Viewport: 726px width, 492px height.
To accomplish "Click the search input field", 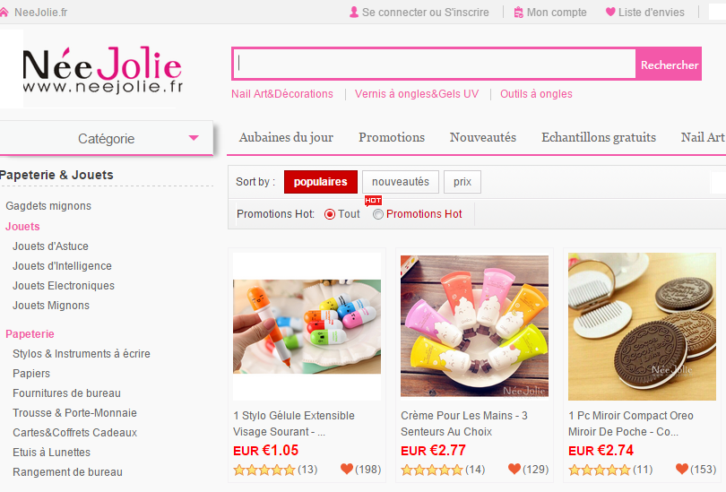I will (x=435, y=64).
